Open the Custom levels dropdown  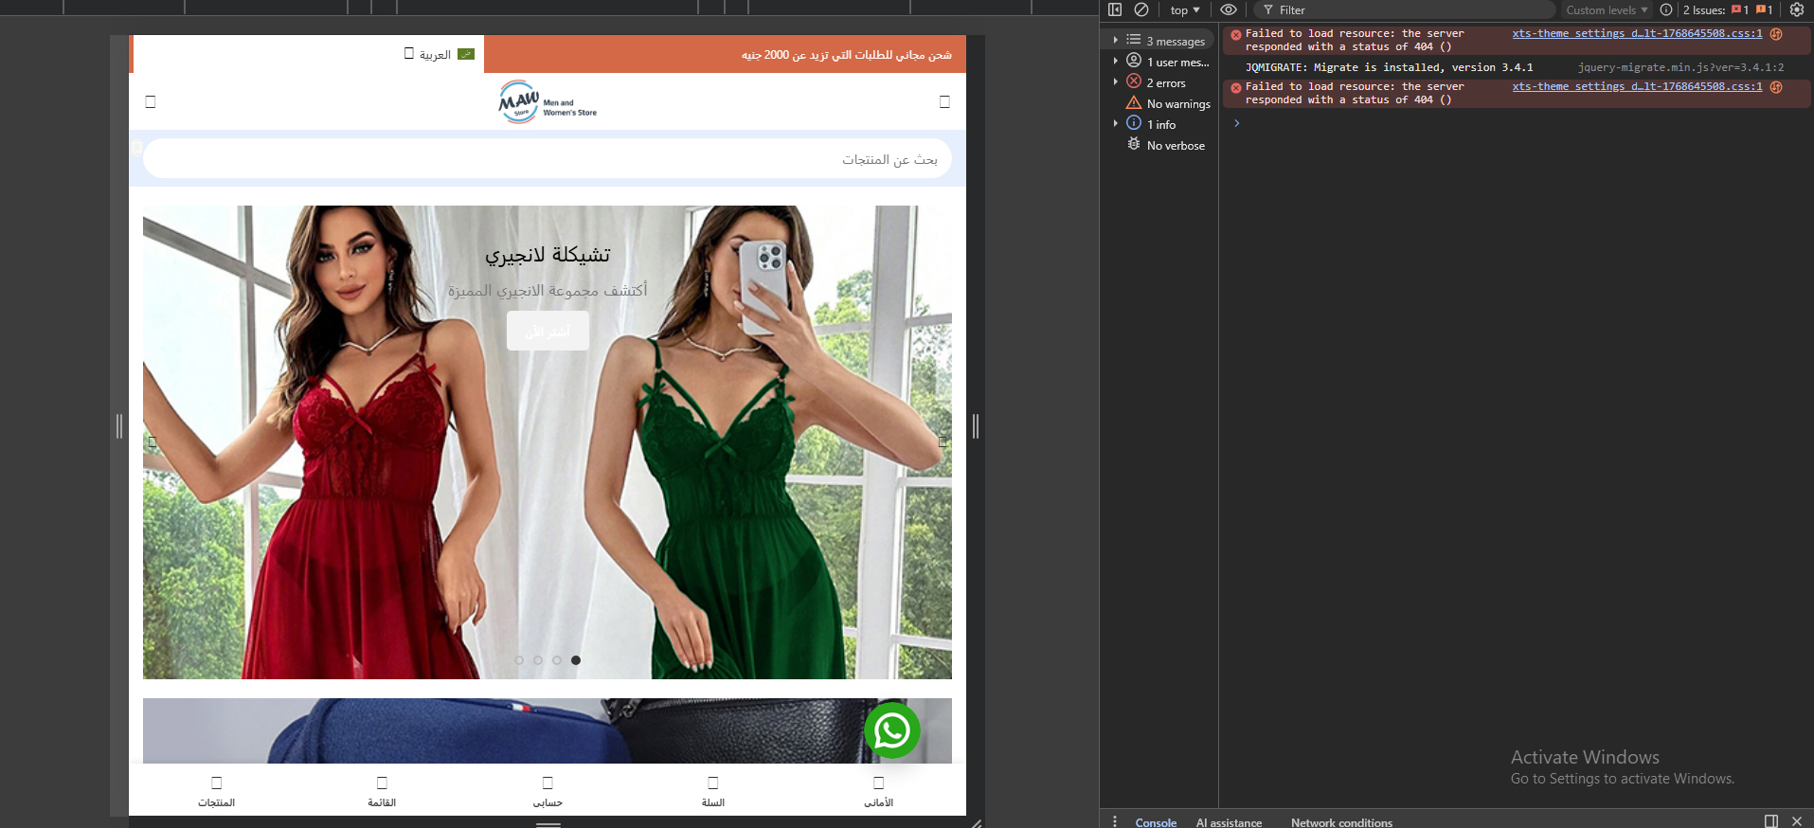(x=1607, y=10)
